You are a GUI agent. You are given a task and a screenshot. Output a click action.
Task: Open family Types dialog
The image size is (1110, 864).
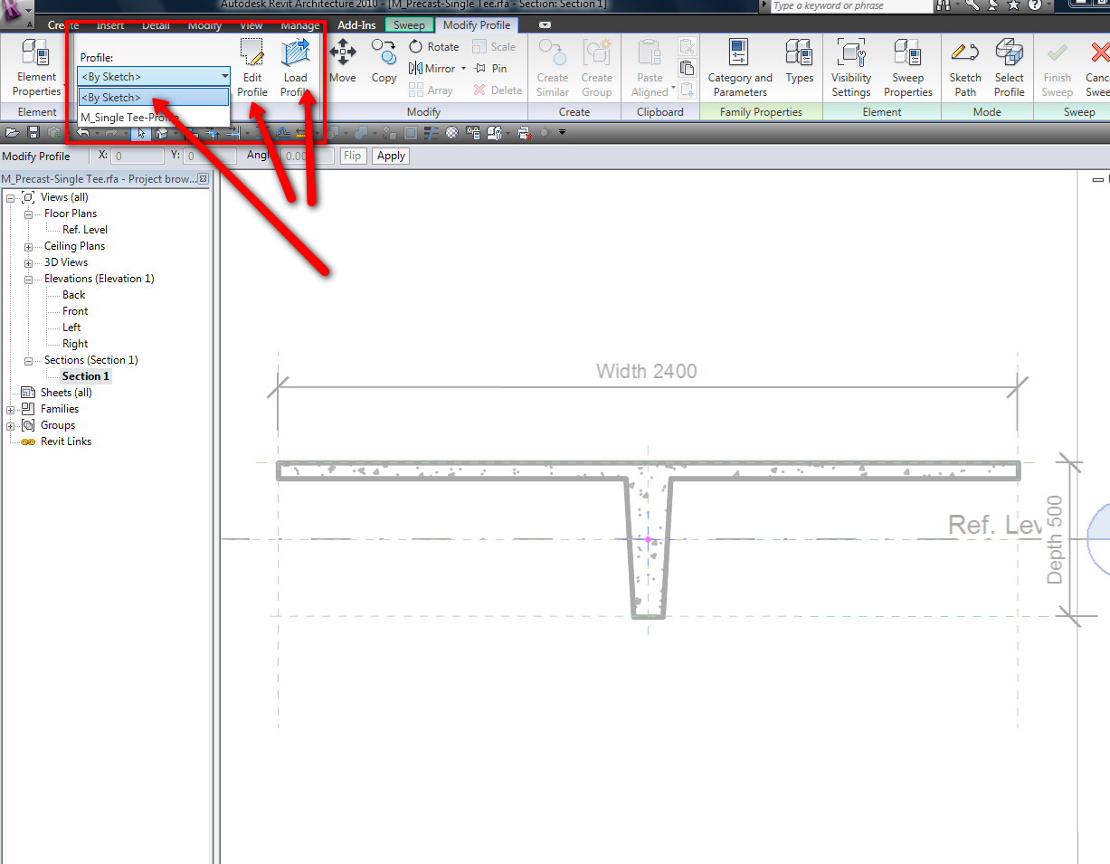tap(800, 62)
